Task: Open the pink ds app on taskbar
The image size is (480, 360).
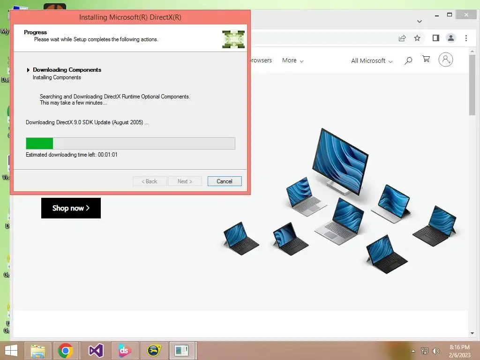Action: pyautogui.click(x=125, y=351)
